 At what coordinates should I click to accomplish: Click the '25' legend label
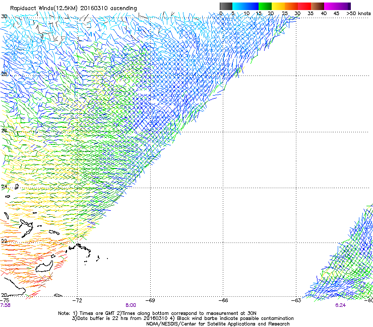pyautogui.click(x=285, y=14)
